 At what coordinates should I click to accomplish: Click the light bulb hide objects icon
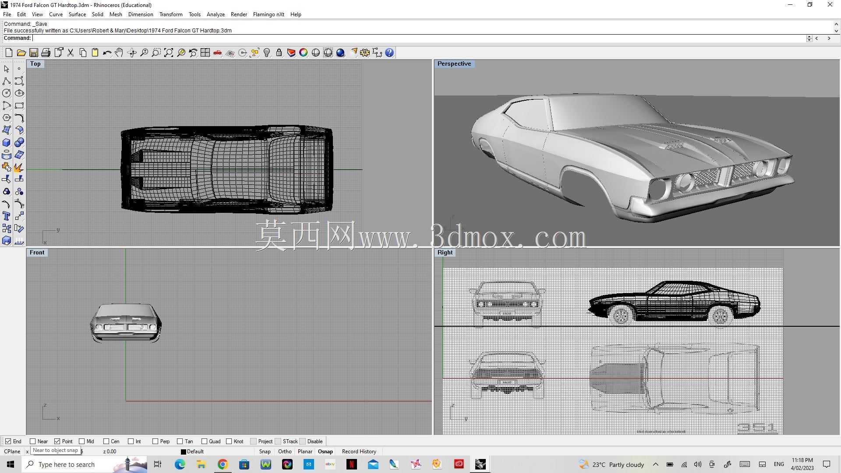[267, 53]
